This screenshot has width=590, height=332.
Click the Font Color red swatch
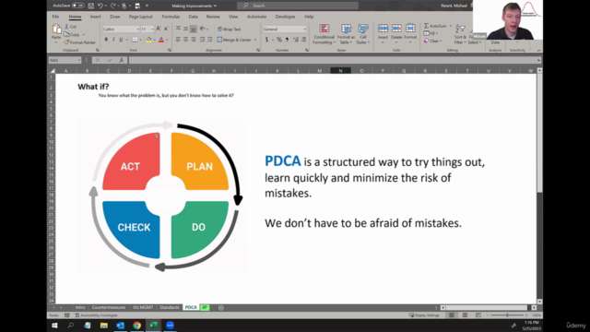161,40
